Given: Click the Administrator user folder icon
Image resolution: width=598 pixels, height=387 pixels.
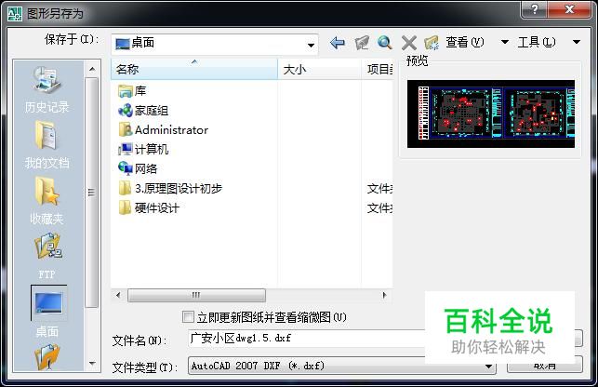Looking at the screenshot, I should pos(126,129).
